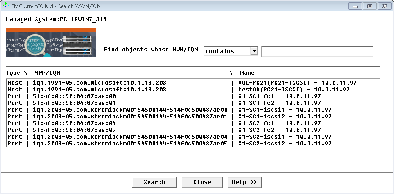This screenshot has width=394, height=194.
Task: Select port row X1-SC1-fc2
Action: pos(193,103)
